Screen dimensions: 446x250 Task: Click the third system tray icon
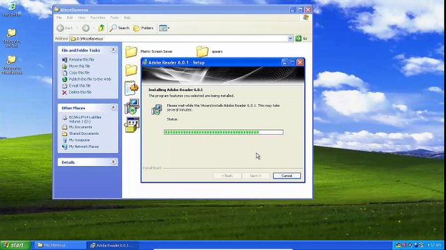[x=410, y=245]
